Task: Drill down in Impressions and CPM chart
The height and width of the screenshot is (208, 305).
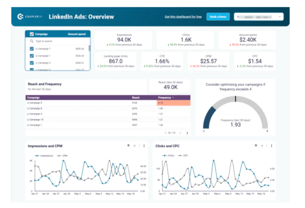Action: tap(134, 146)
